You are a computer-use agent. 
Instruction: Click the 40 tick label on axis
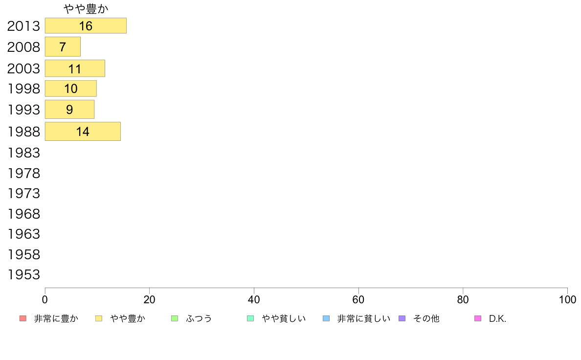click(x=254, y=299)
